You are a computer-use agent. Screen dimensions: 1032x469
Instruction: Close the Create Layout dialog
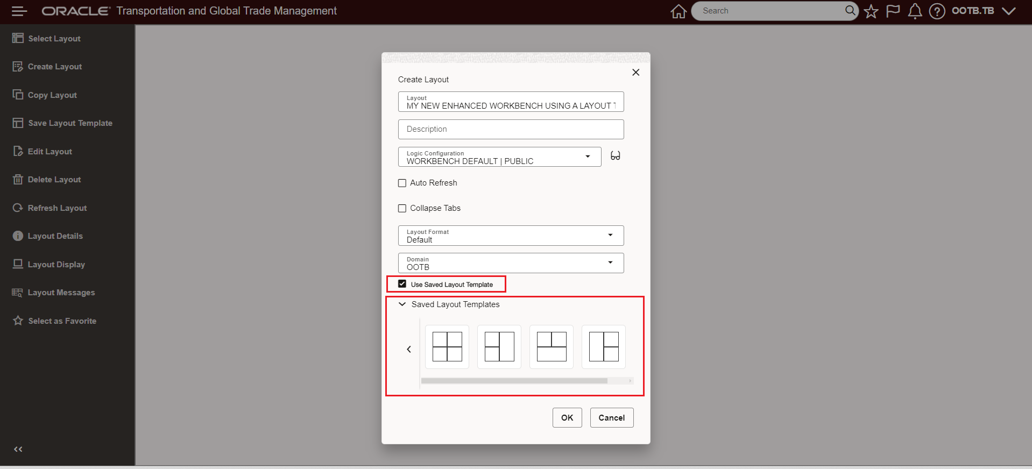coord(635,72)
